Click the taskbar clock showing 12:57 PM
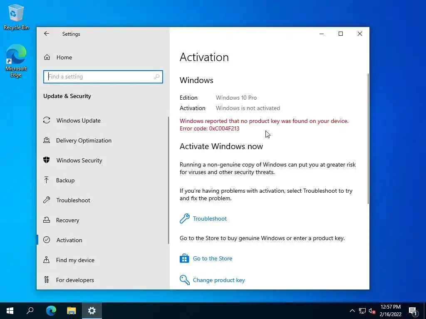The width and height of the screenshot is (426, 319). click(390, 311)
